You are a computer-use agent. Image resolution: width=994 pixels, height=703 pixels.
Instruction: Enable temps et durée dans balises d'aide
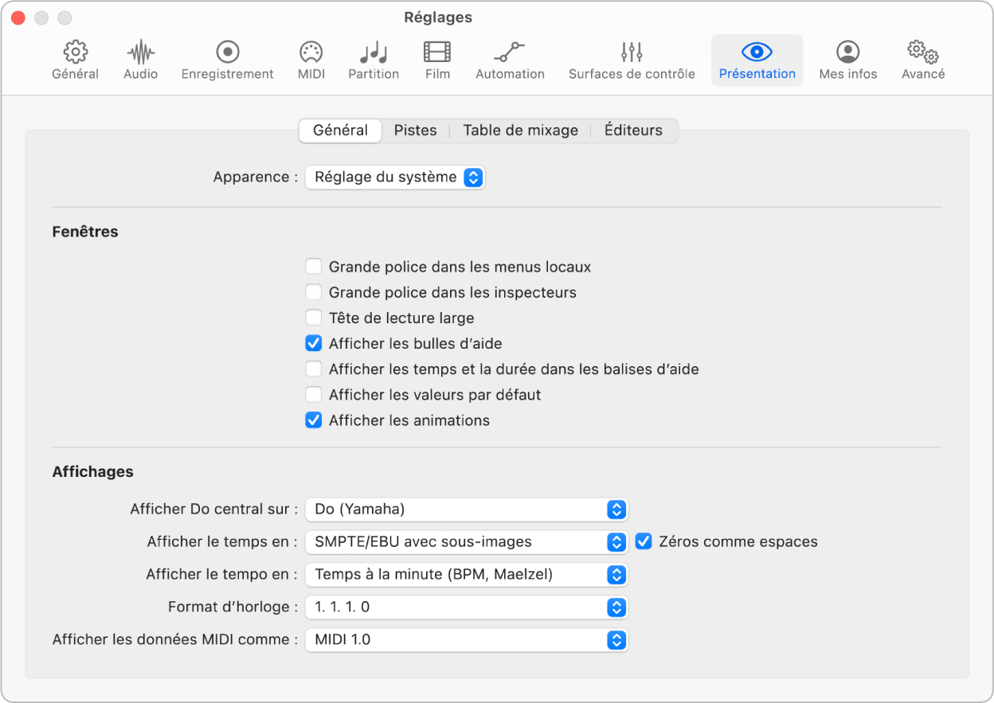[314, 369]
